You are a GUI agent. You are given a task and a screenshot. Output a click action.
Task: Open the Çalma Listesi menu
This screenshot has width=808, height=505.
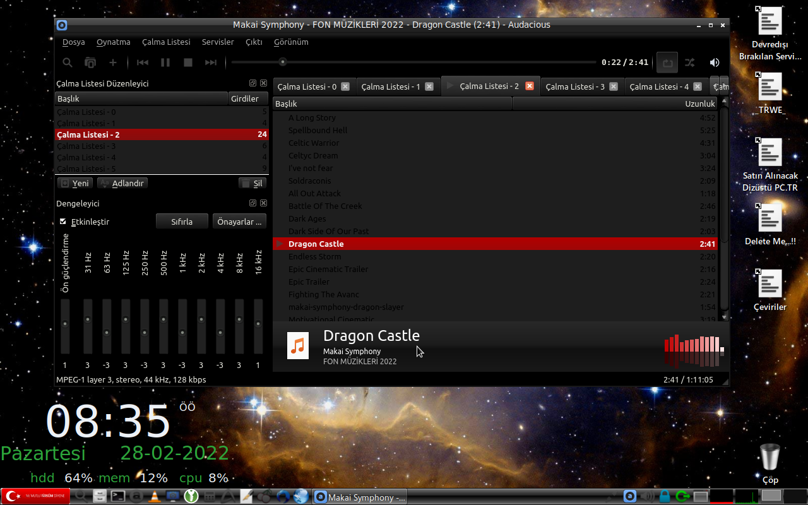click(166, 42)
